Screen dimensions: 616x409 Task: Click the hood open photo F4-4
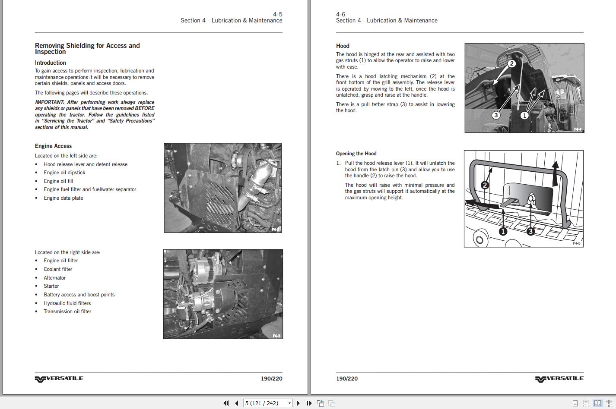click(x=524, y=88)
